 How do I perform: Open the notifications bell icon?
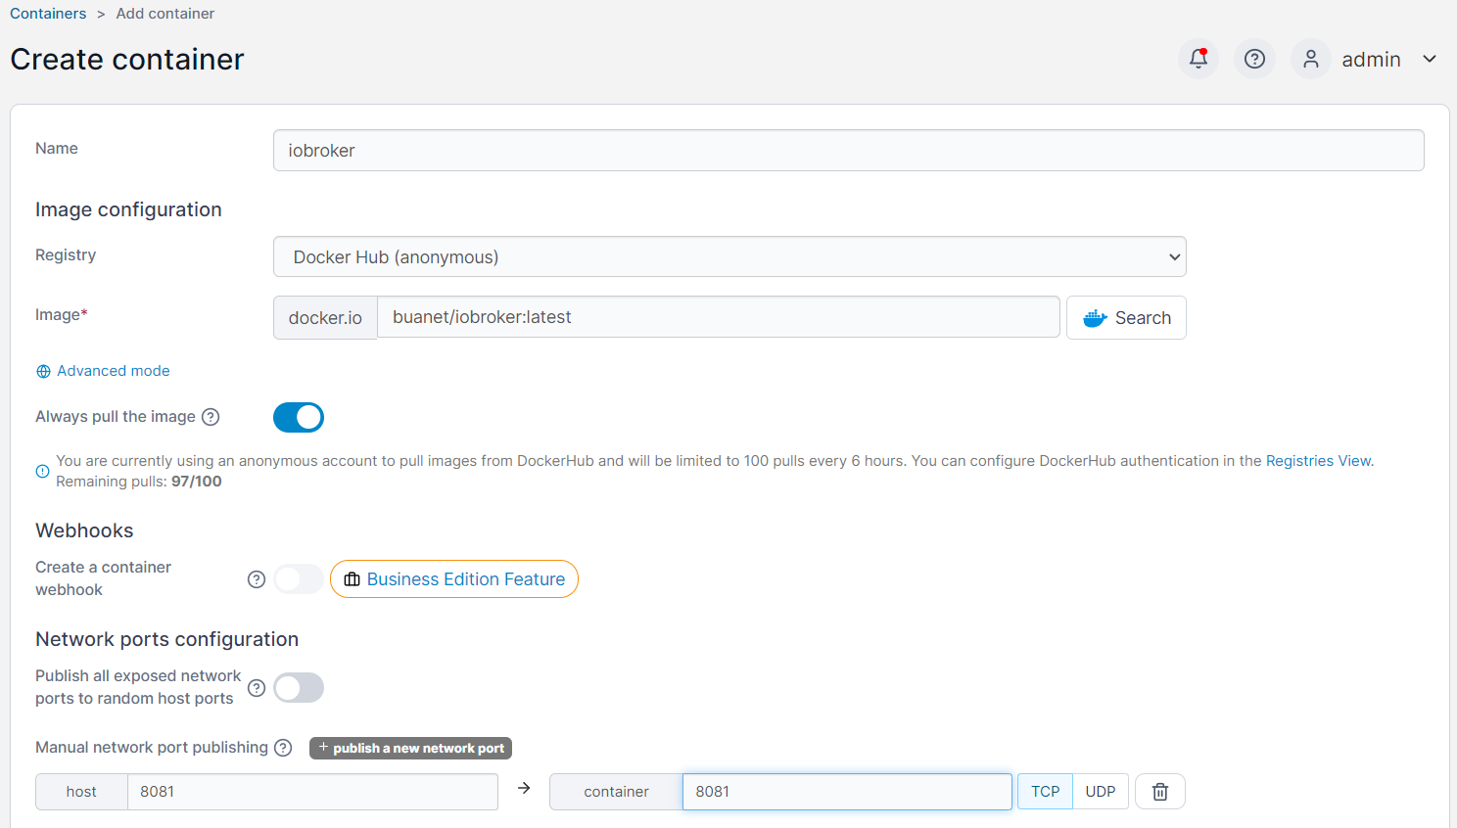1198,59
